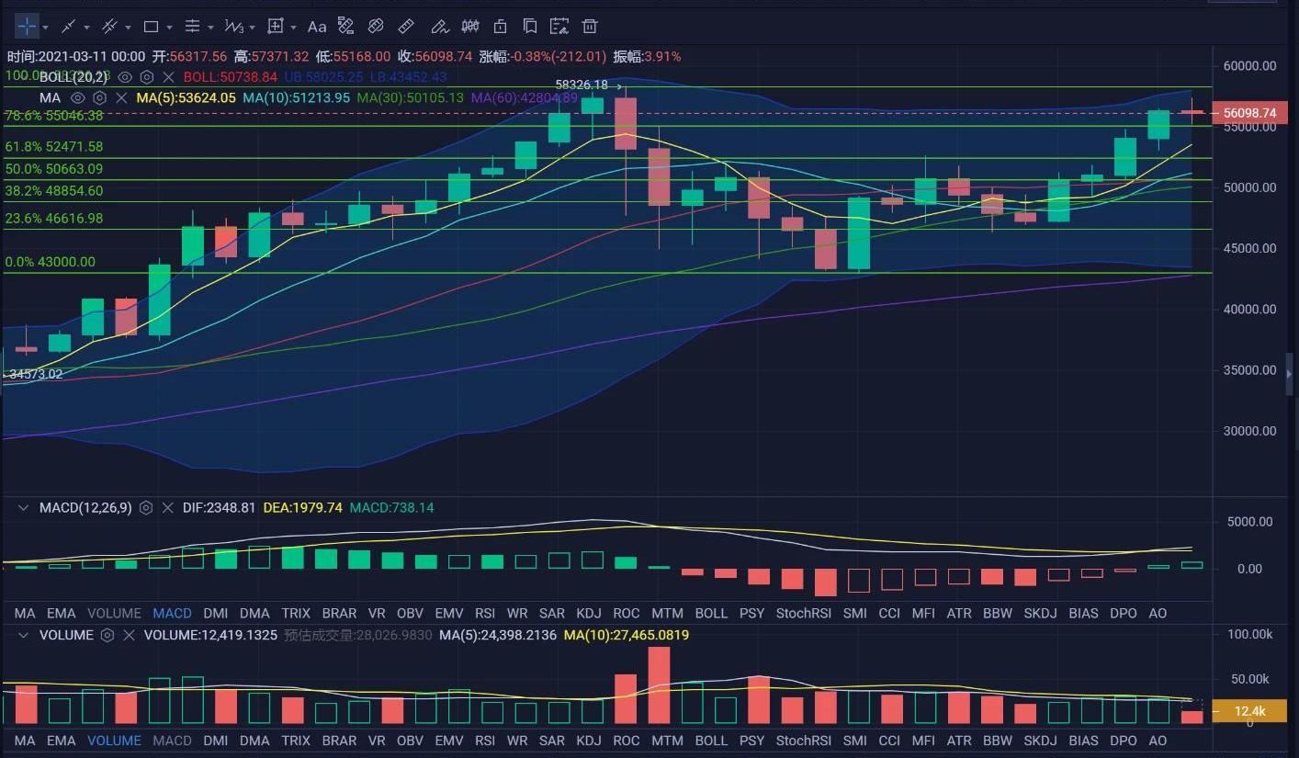This screenshot has height=758, width=1299.
Task: Collapse the VOLUME panel using its chevron
Action: click(x=23, y=635)
